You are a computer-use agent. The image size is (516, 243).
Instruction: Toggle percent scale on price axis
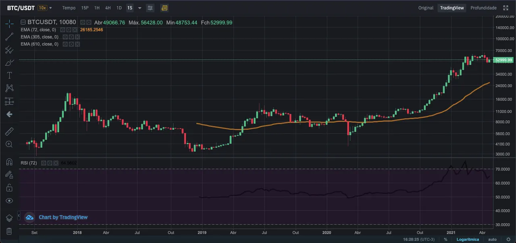pos(445,239)
